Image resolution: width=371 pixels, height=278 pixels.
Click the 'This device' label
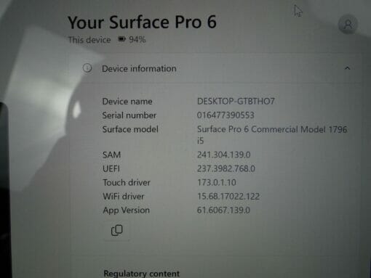(89, 40)
